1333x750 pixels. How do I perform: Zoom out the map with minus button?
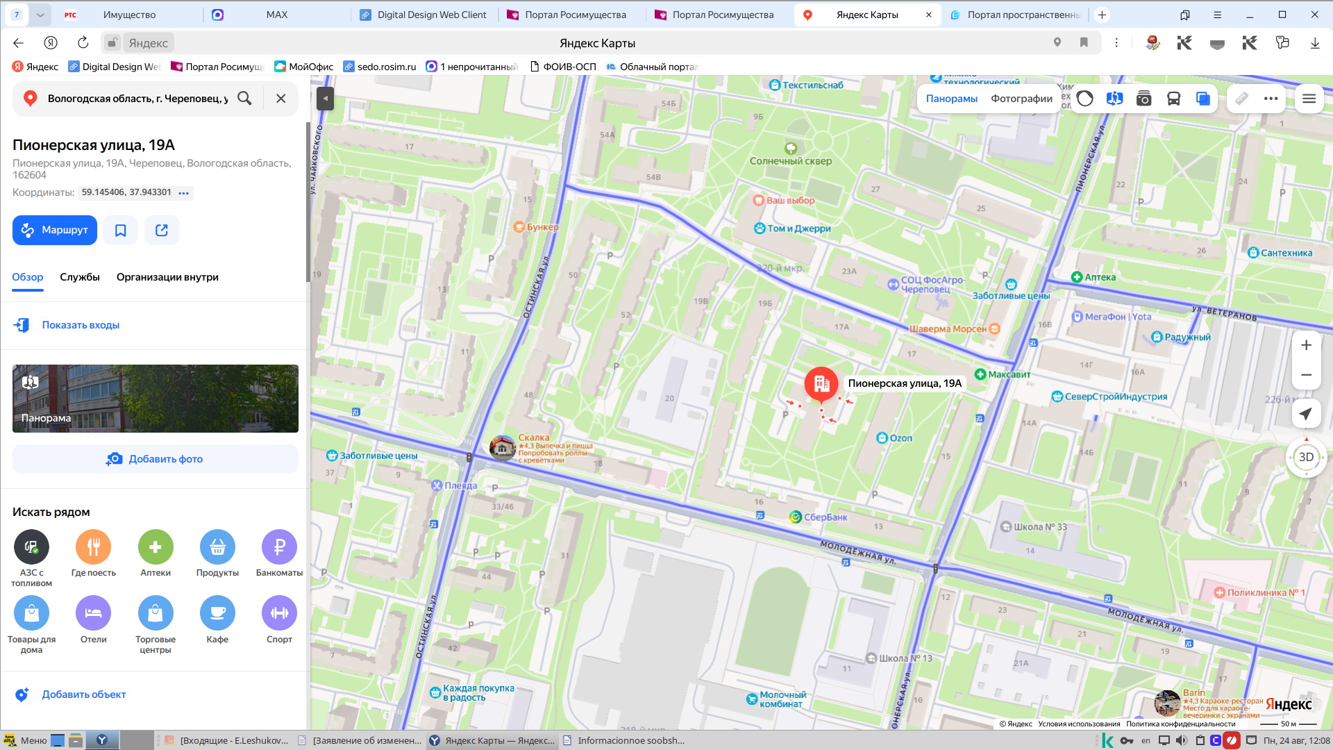(x=1306, y=375)
